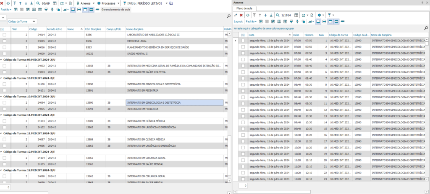Click the red delete icon in the main toolbar
The width and height of the screenshot is (430, 194).
click(x=2, y=3)
